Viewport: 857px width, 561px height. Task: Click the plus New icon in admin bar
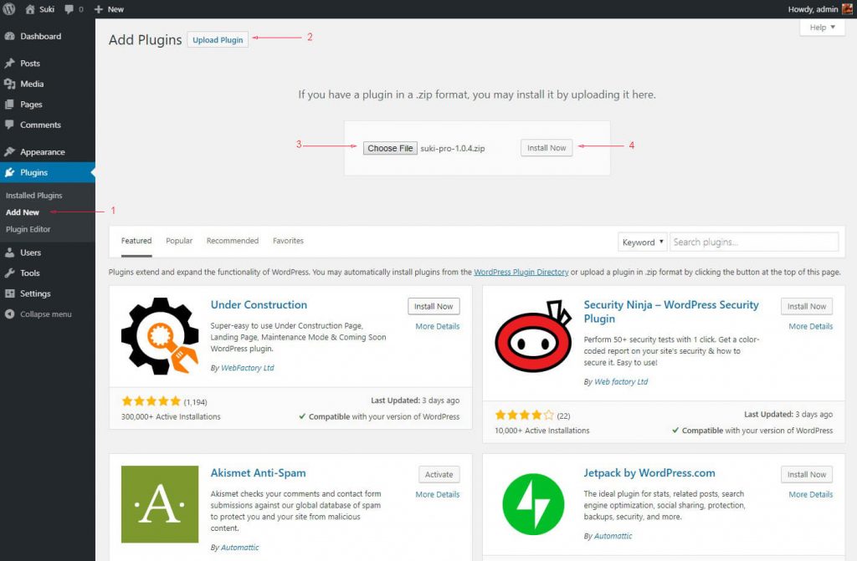99,8
